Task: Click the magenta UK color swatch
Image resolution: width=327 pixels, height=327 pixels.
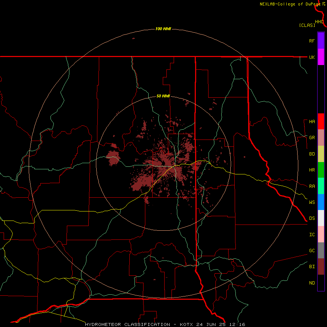Action: point(321,57)
